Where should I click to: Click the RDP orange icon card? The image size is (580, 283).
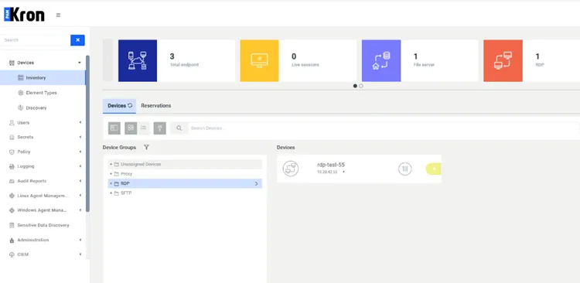tap(503, 60)
